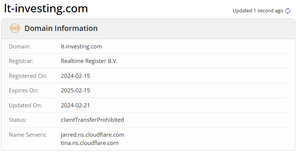Click the Registered On: field label
296x152 pixels.
coord(28,76)
